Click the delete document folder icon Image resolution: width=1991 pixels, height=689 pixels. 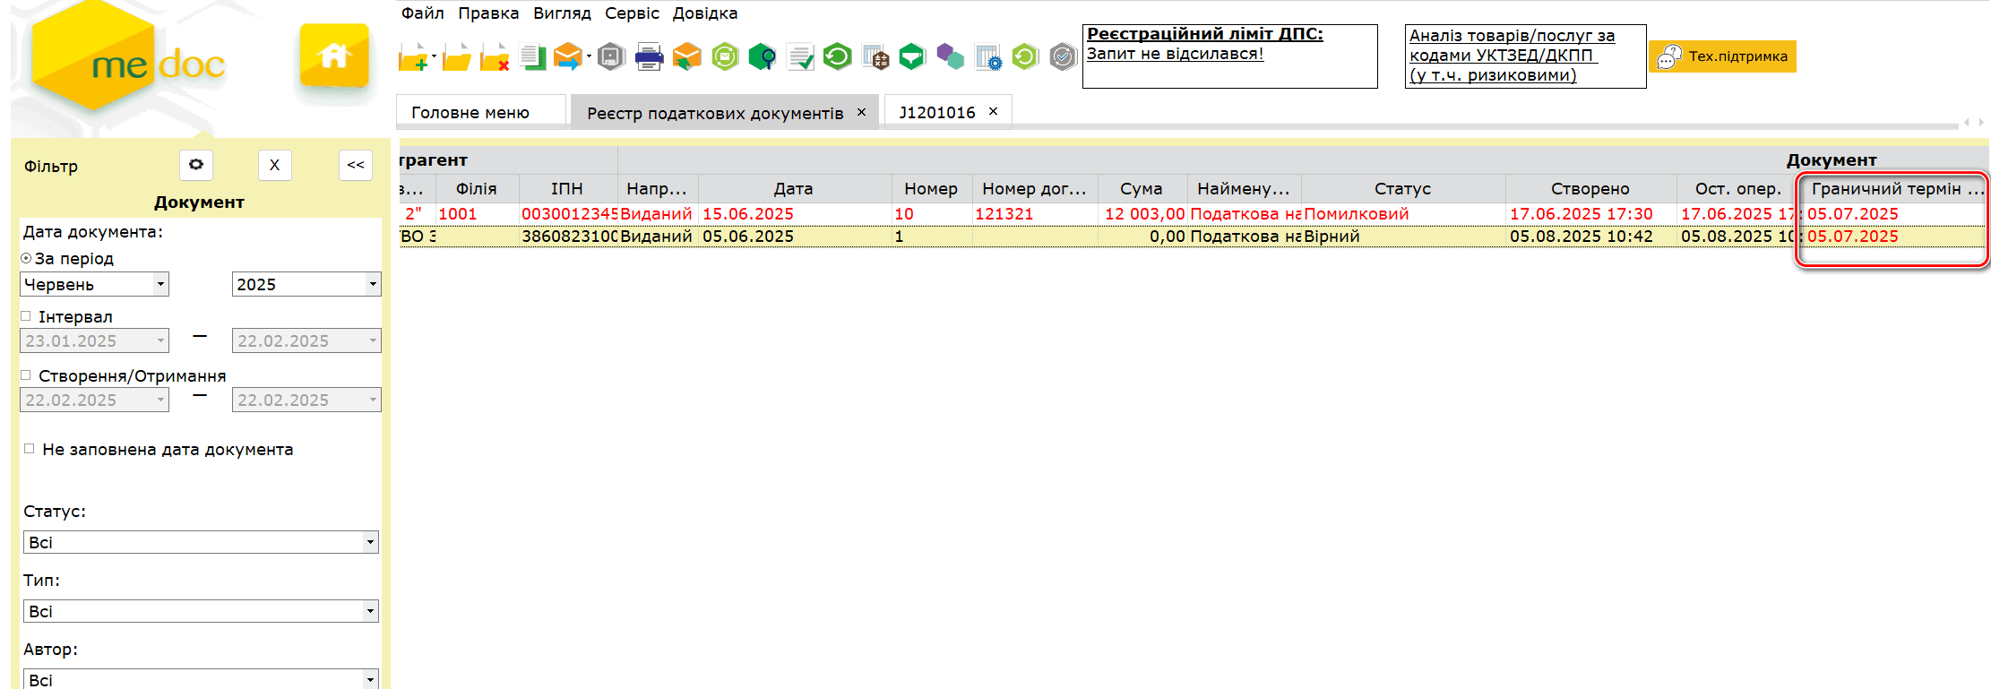(x=494, y=58)
